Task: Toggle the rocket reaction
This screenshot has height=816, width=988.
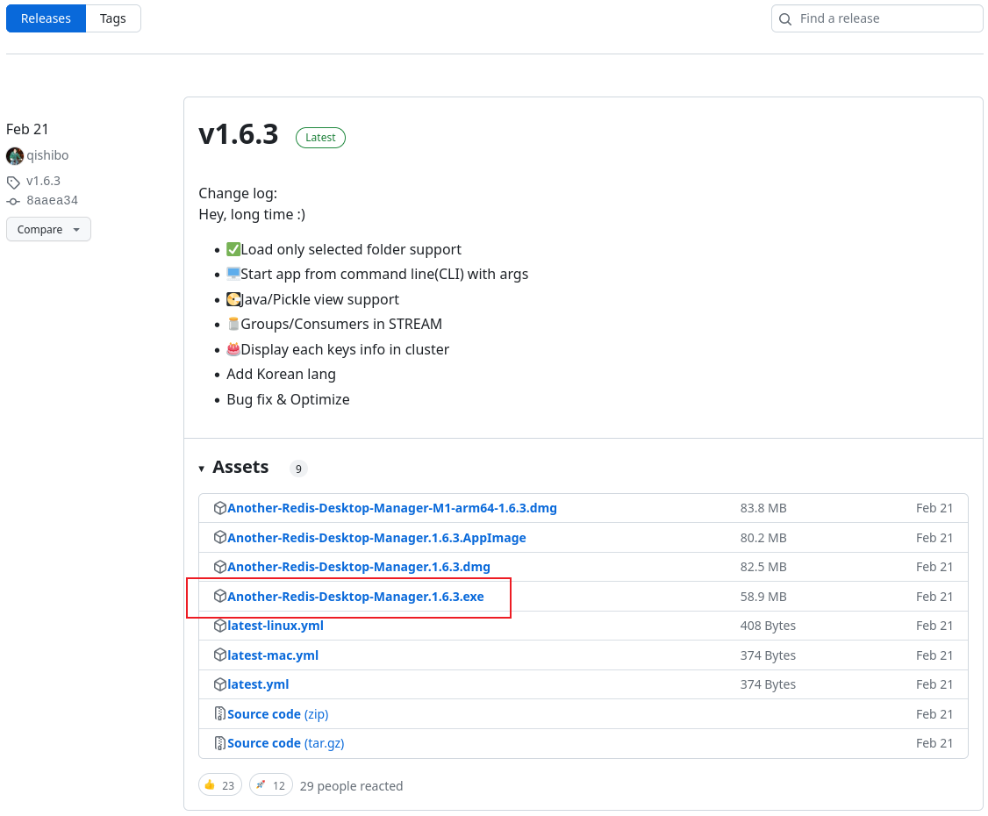Action: (x=270, y=785)
